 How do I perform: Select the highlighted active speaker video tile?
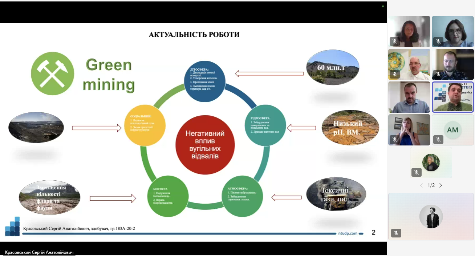(453, 97)
